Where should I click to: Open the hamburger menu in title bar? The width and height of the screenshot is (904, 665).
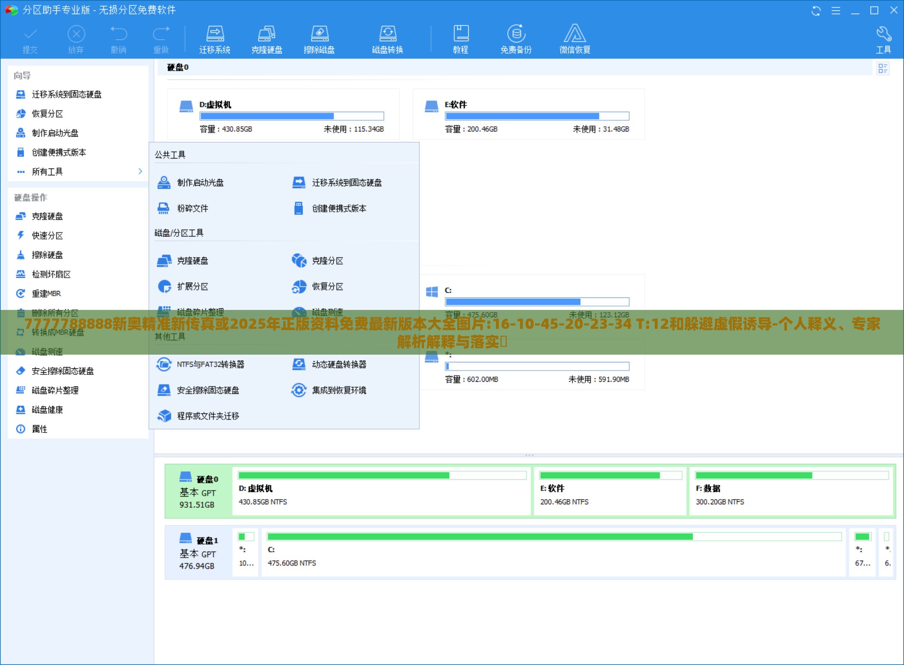tap(836, 10)
